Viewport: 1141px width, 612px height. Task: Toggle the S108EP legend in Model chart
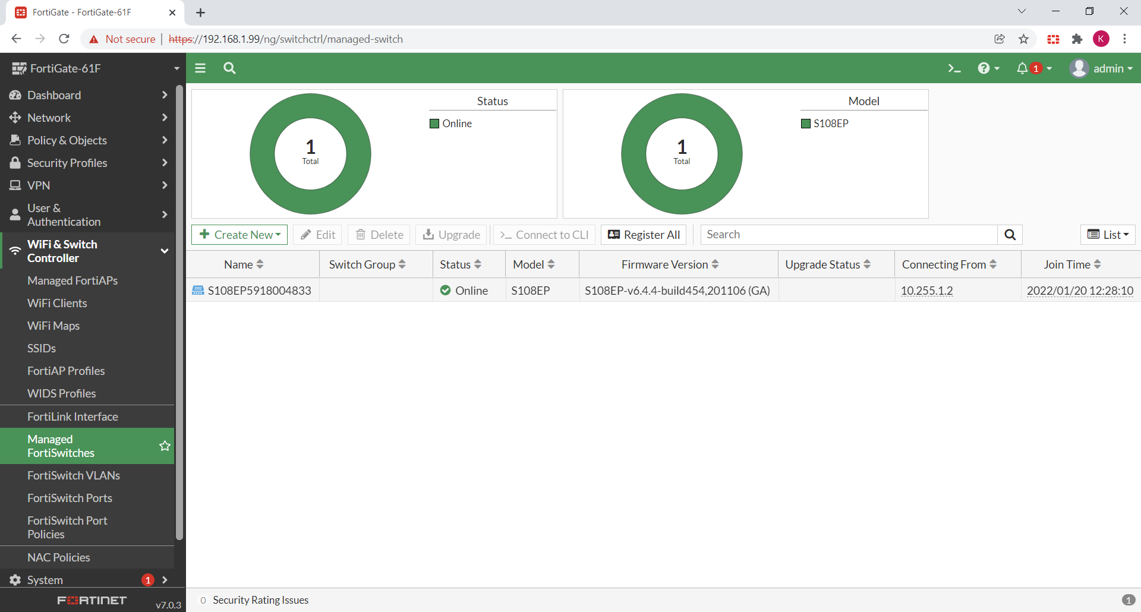(825, 123)
